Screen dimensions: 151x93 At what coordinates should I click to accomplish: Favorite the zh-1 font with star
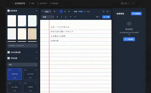point(20,70)
